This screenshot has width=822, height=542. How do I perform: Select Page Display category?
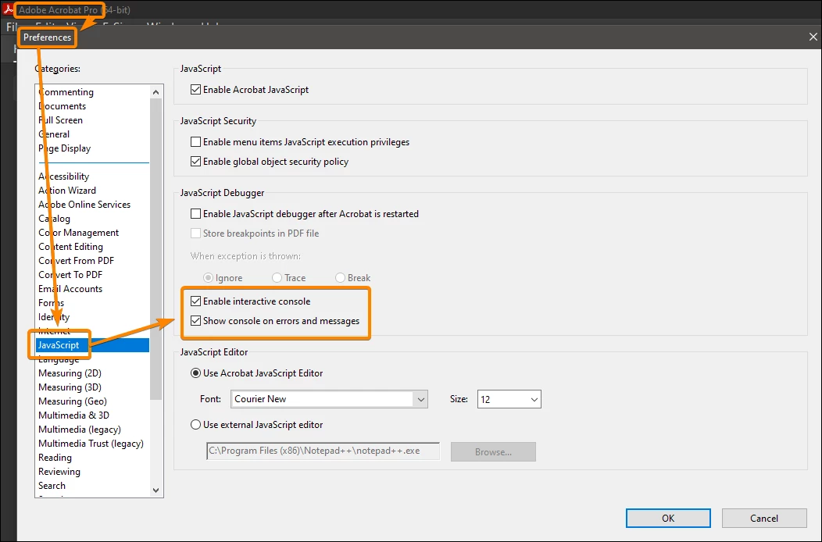(x=64, y=148)
